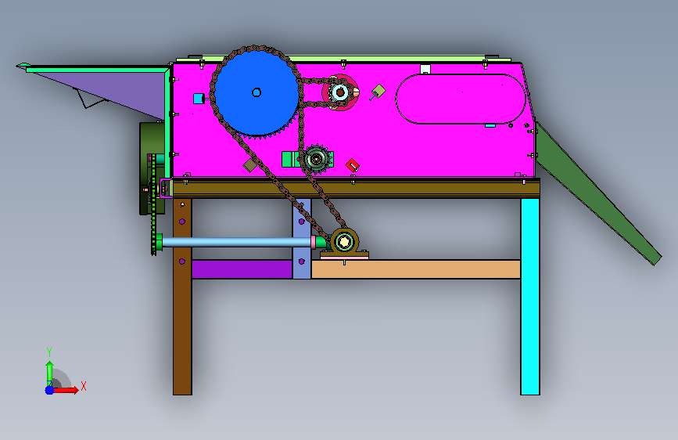The width and height of the screenshot is (678, 440).
Task: Select the green vertical hopper edge plate
Action: point(167,123)
